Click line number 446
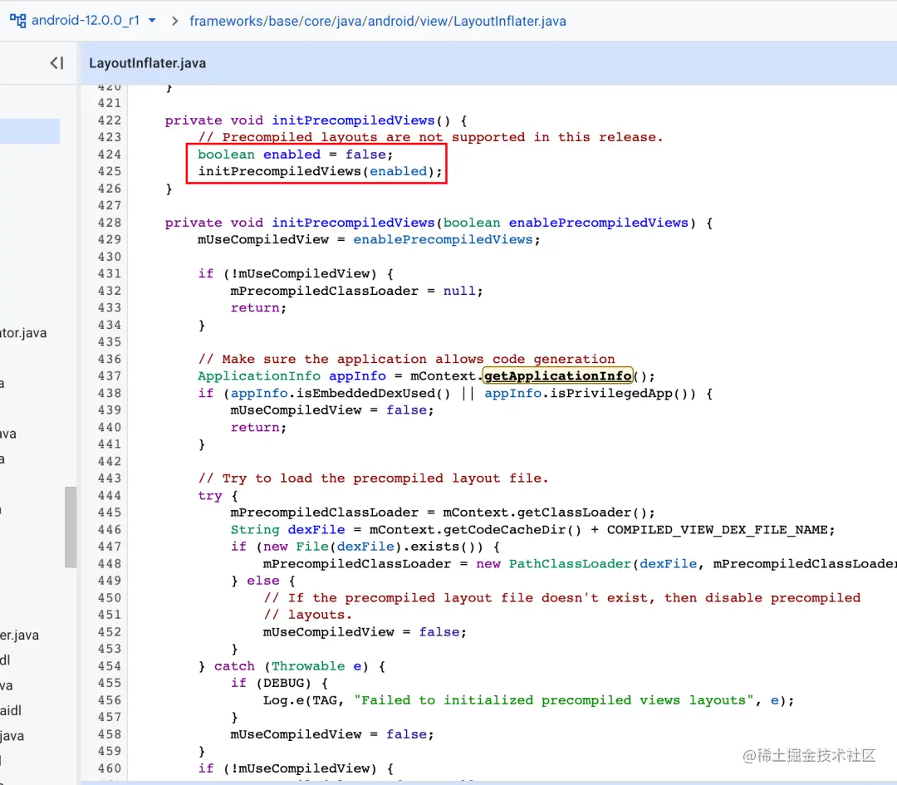Screen dimensions: 897x785 tap(110, 530)
